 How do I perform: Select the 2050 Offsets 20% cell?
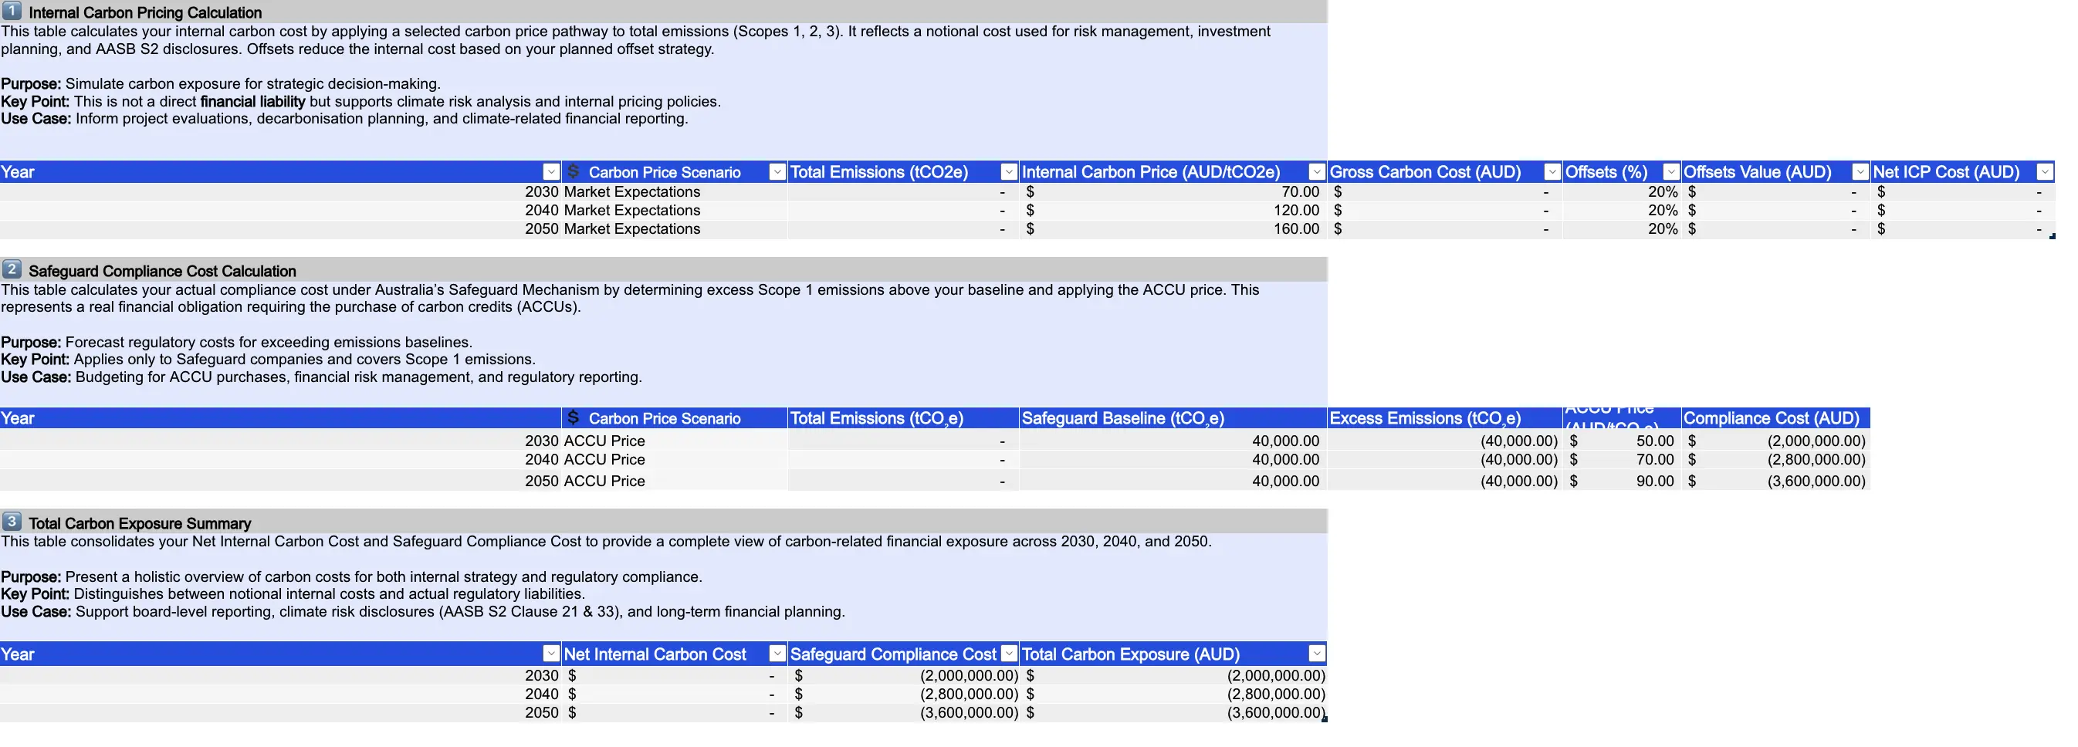(1623, 229)
